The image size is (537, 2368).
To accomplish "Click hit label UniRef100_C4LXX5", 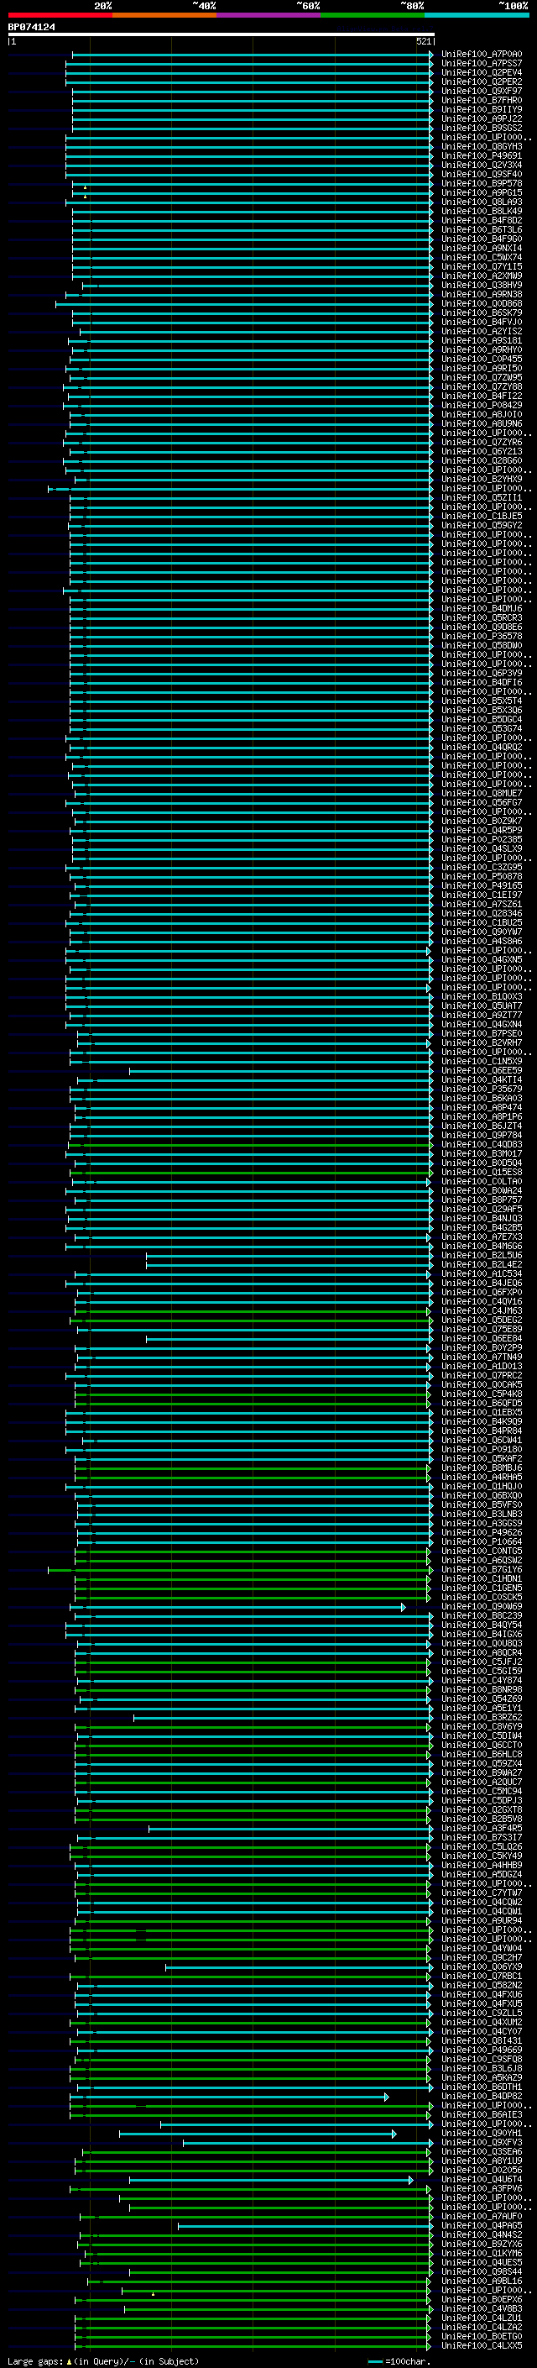I will [x=481, y=2345].
